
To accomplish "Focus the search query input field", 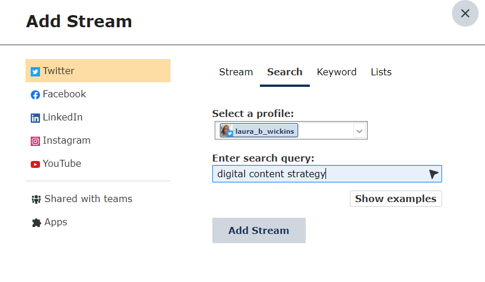I will (327, 174).
